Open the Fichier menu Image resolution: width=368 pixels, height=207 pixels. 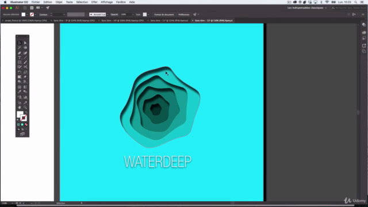point(36,2)
